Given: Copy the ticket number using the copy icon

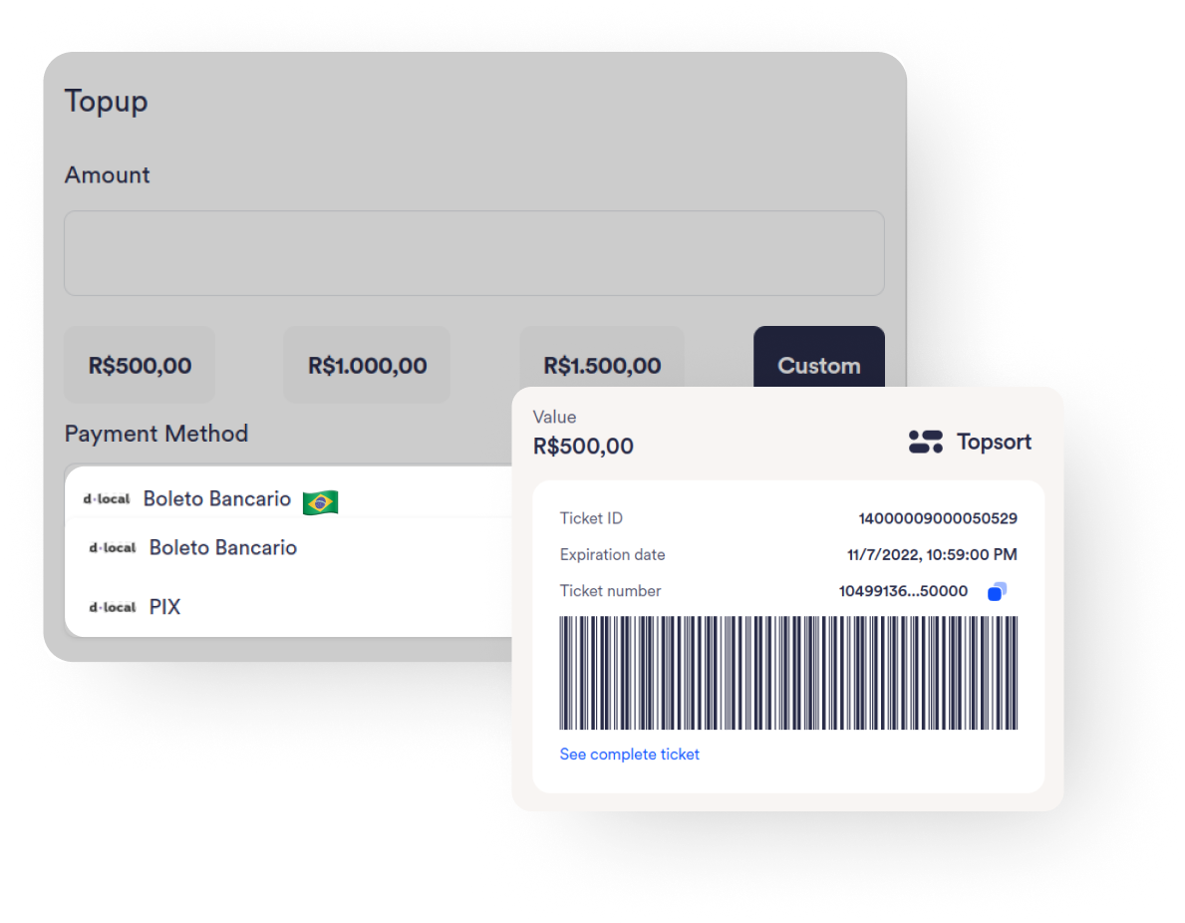Looking at the screenshot, I should (997, 592).
